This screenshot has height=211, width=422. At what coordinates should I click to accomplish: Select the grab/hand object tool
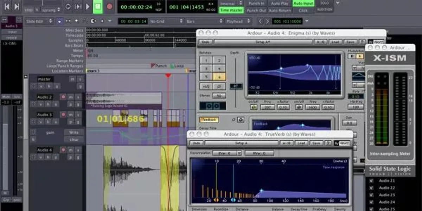59,21
